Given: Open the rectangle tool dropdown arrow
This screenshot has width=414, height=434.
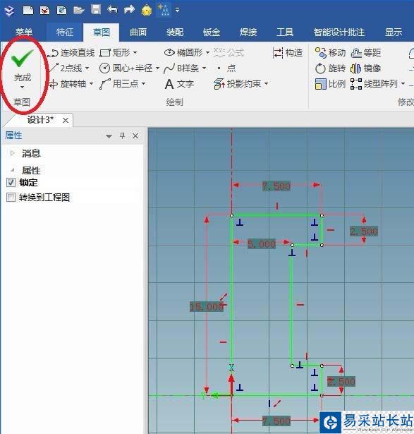Looking at the screenshot, I should tap(135, 52).
